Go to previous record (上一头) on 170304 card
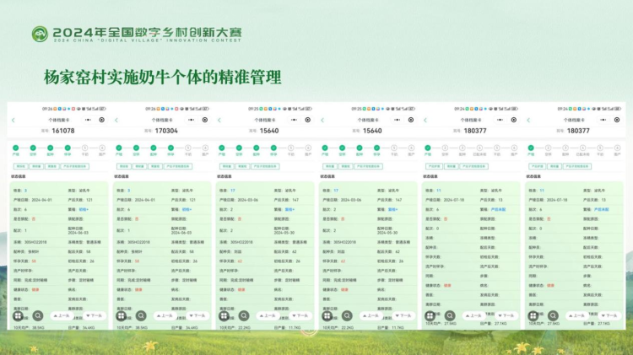Image resolution: width=633 pixels, height=355 pixels. 168,315
